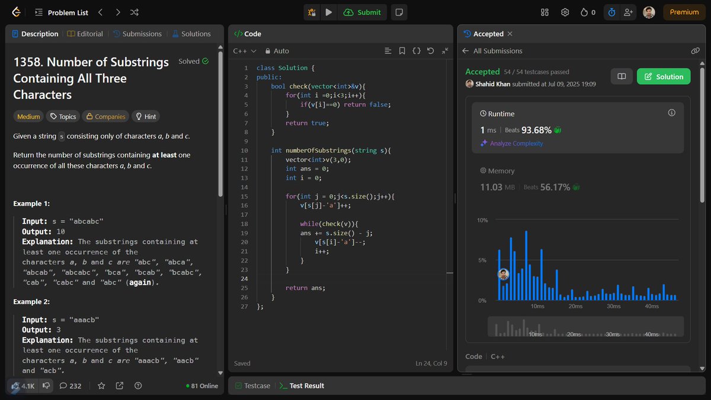Open the Testcase tab
The image size is (711, 400).
(x=252, y=386)
